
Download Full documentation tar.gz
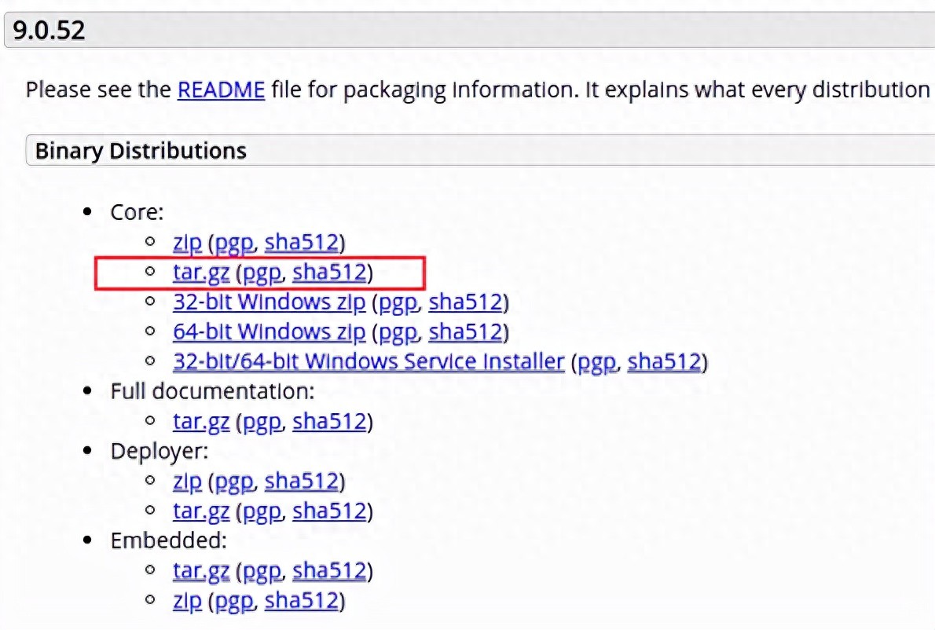click(x=201, y=422)
